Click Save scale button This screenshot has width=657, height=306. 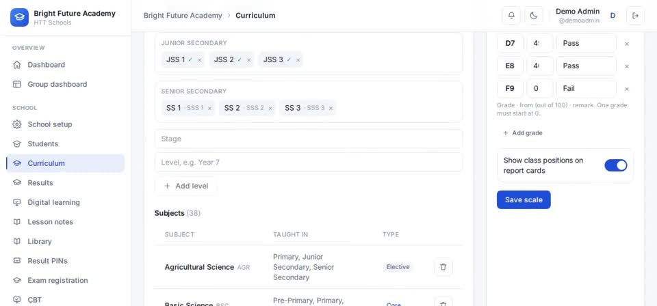(x=524, y=200)
